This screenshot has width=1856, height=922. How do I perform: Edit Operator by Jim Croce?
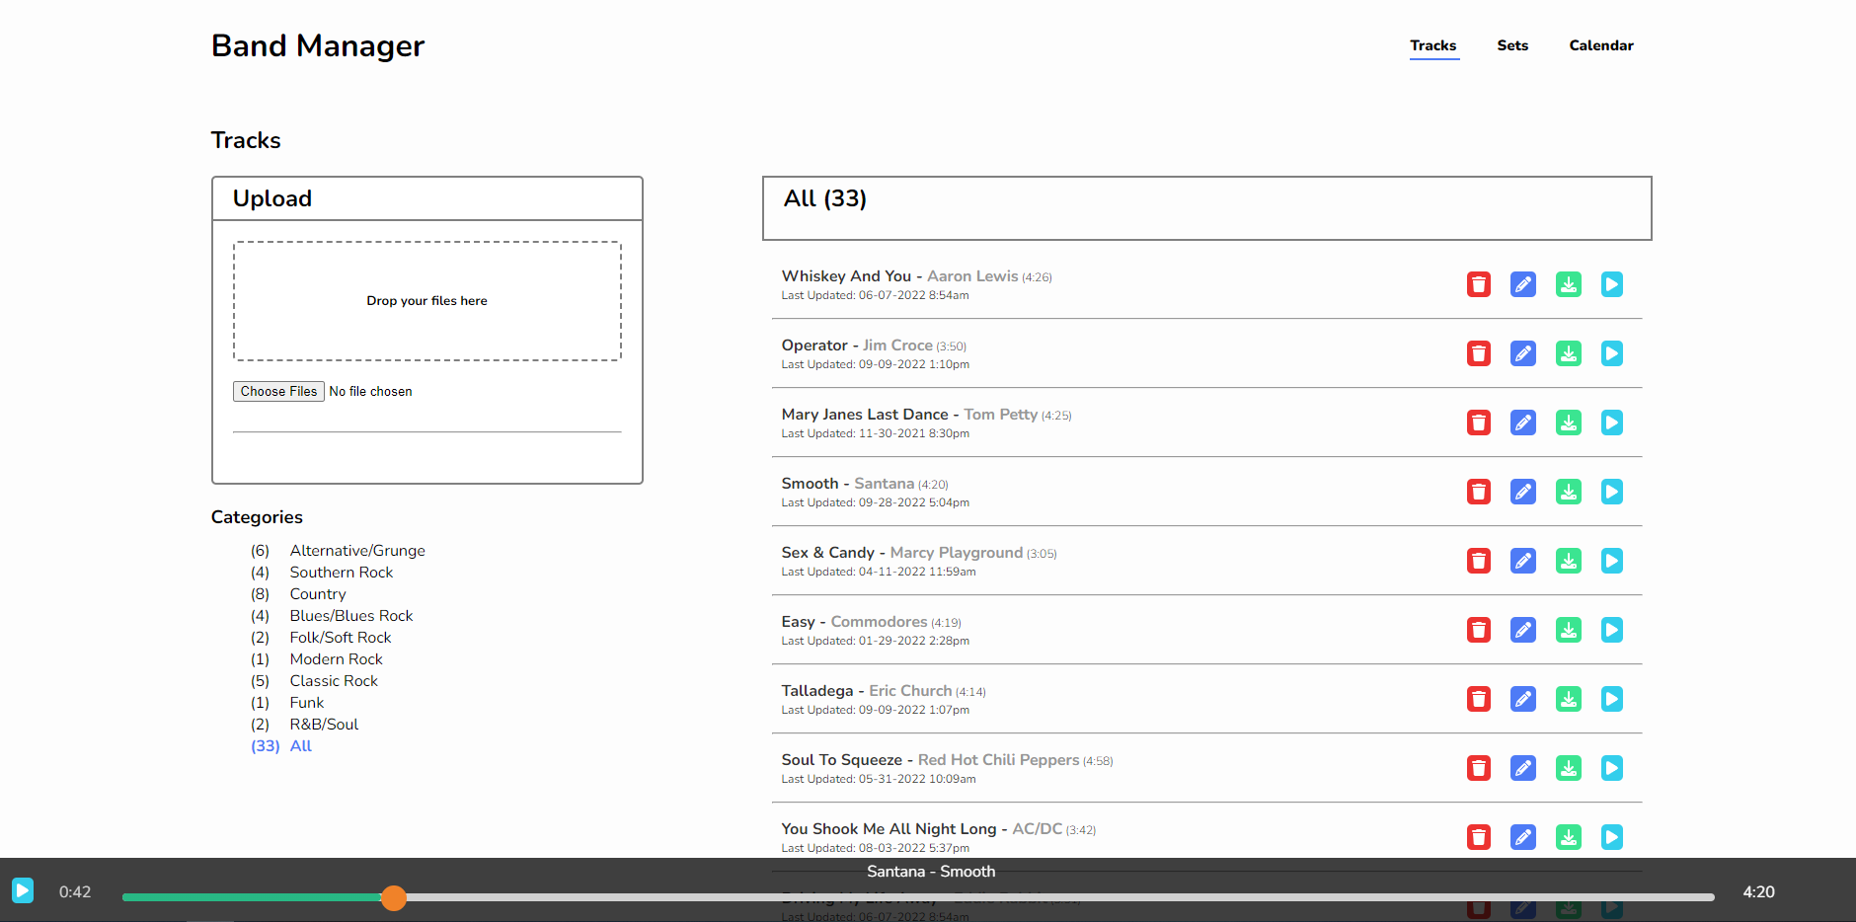tap(1523, 353)
